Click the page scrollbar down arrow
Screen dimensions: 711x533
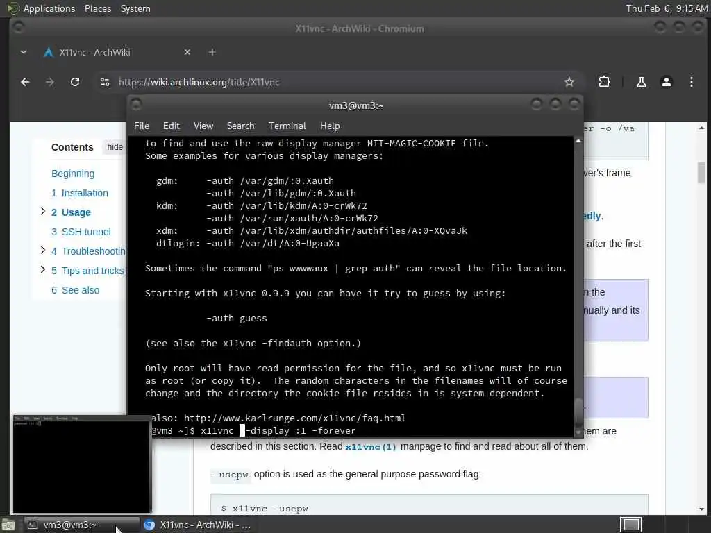[701, 509]
